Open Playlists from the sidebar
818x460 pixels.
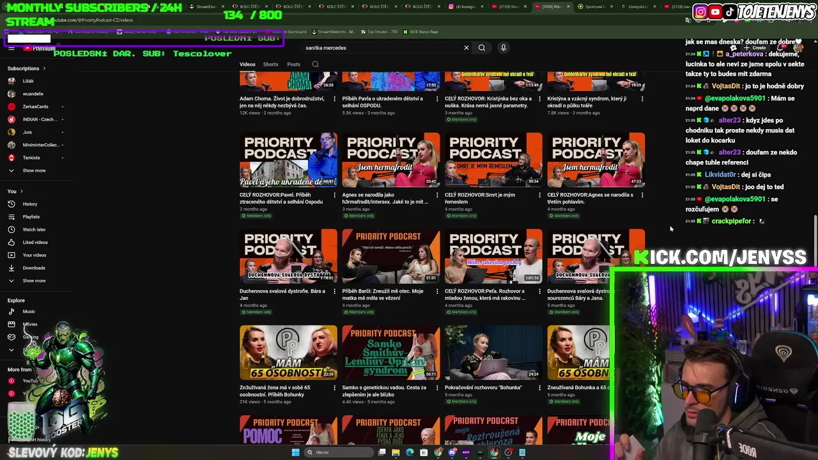(31, 217)
